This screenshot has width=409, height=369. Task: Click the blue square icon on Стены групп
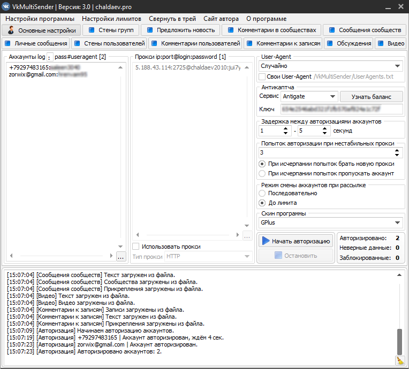click(92, 30)
